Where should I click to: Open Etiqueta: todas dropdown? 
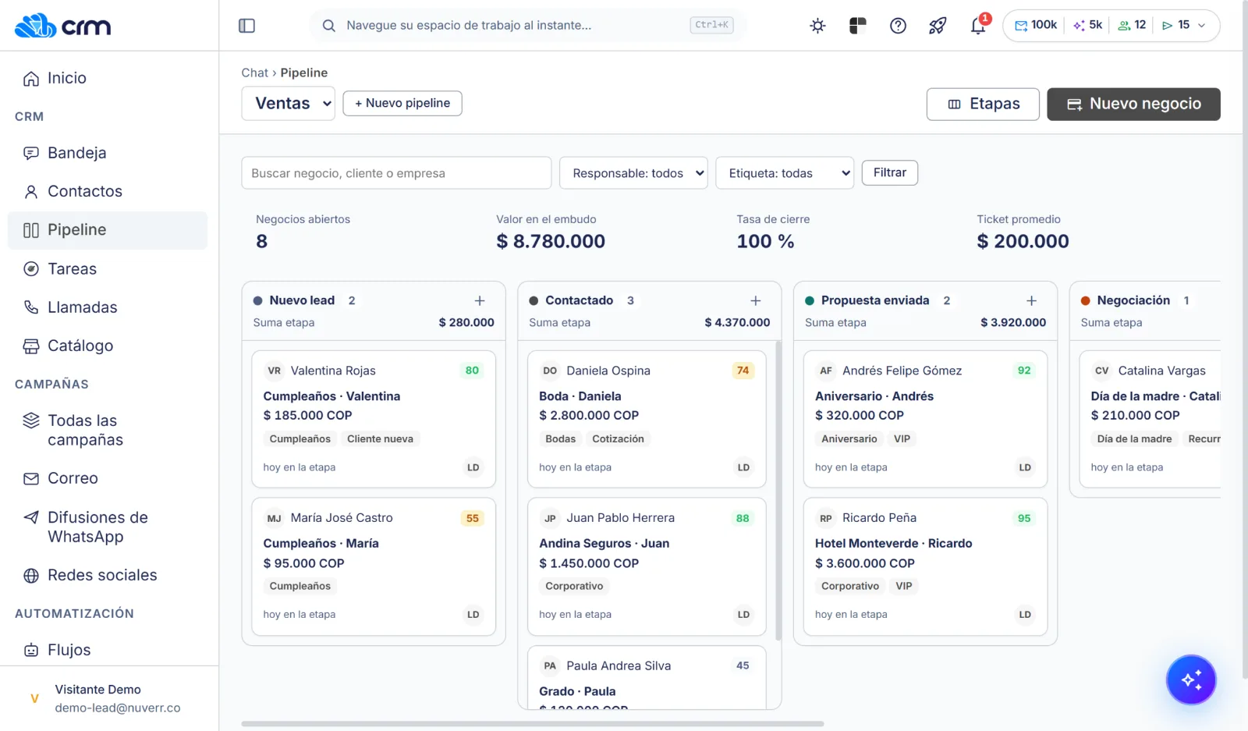pyautogui.click(x=785, y=173)
